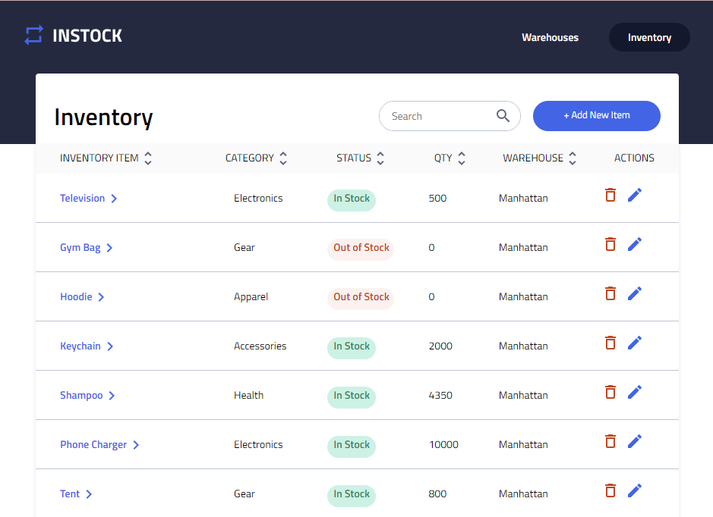This screenshot has width=713, height=517.
Task: Click the Add New Item button
Action: pyautogui.click(x=596, y=116)
